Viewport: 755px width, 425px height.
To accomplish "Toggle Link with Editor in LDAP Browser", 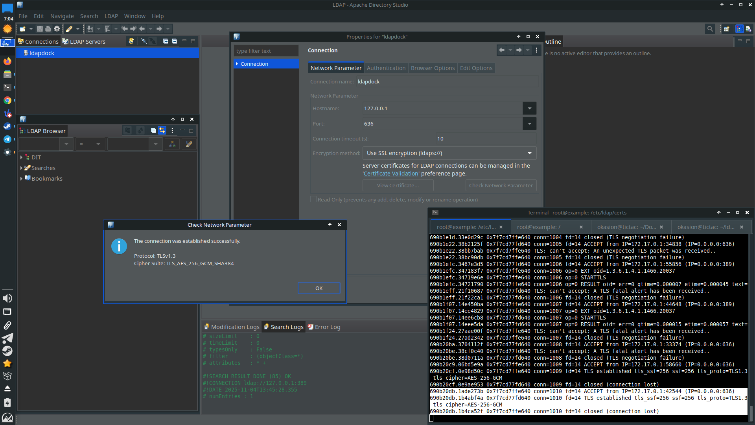I will click(162, 131).
